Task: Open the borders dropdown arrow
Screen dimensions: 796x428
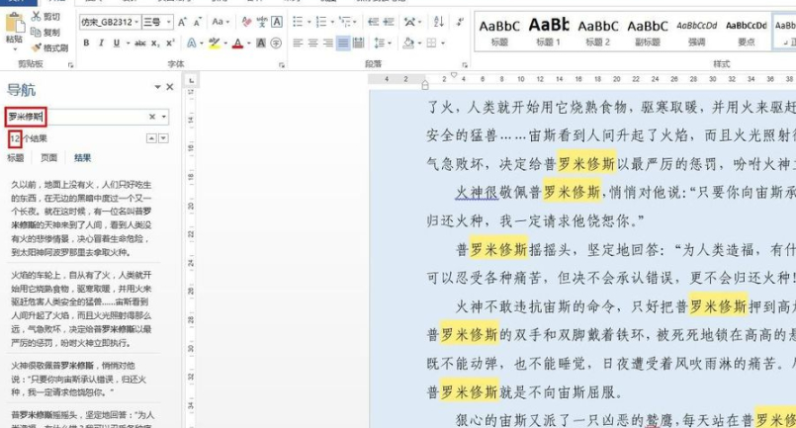Action: click(x=443, y=43)
